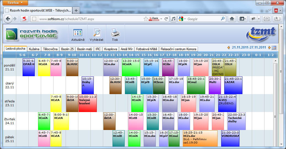This screenshot has height=149, width=286.
Task: Open the search engine selector dropdown
Action: point(183,19)
